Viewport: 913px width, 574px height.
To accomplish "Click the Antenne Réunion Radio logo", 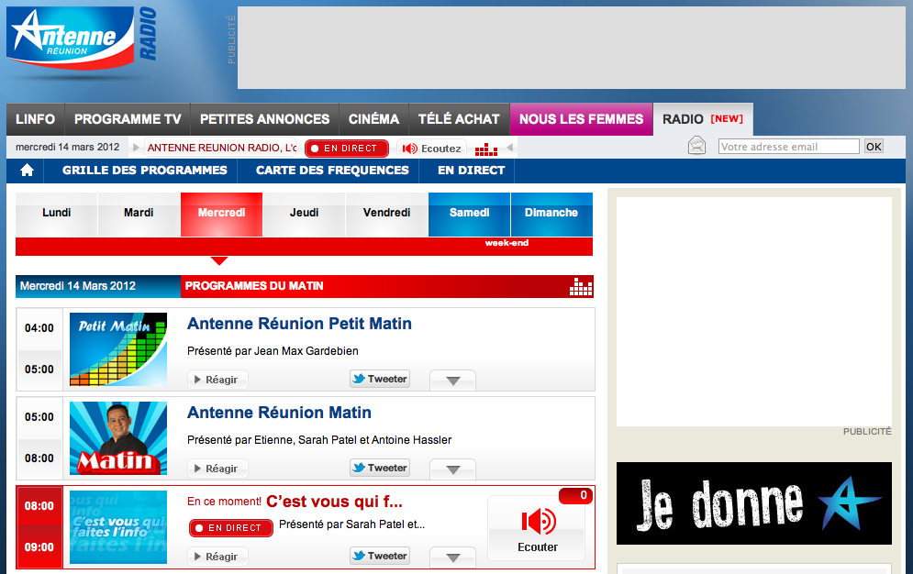I will click(82, 38).
